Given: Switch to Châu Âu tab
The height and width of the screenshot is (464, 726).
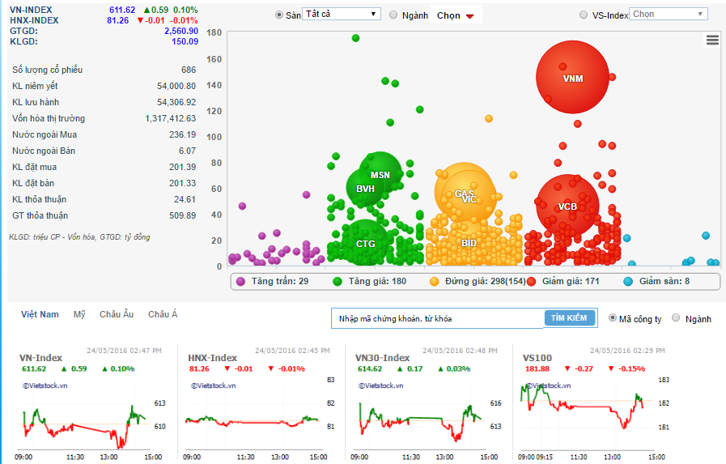Looking at the screenshot, I should pyautogui.click(x=117, y=314).
